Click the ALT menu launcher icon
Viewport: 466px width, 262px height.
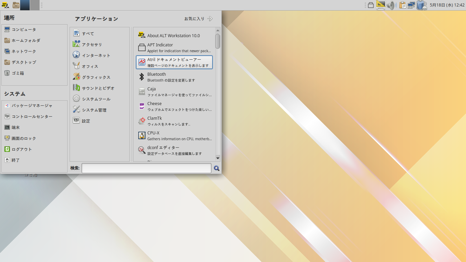(x=5, y=5)
